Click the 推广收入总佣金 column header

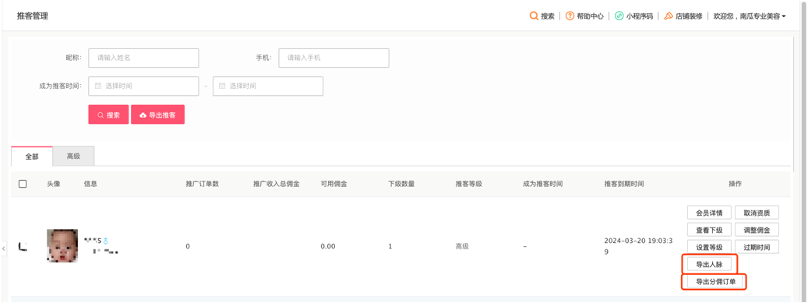click(276, 184)
